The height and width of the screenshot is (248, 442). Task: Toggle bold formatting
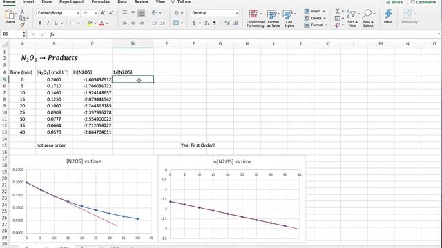point(40,23)
